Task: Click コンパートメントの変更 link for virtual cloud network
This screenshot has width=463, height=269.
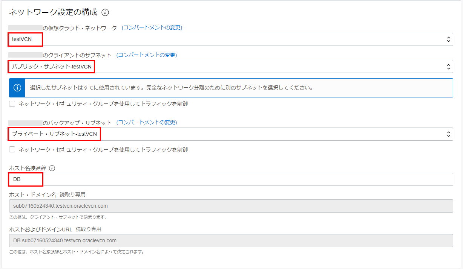Action: pyautogui.click(x=152, y=28)
